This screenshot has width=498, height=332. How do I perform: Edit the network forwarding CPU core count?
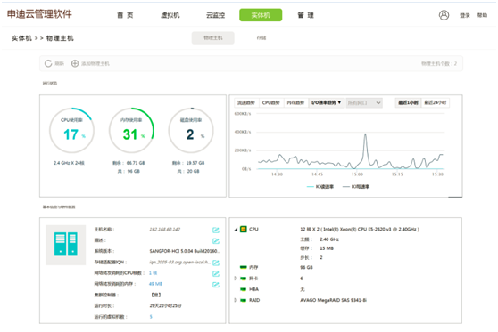(x=216, y=273)
